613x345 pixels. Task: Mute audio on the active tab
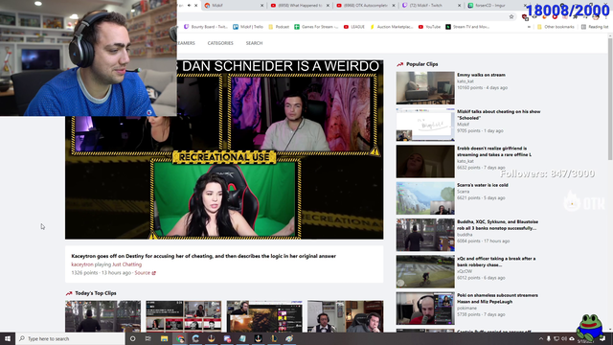(190, 6)
